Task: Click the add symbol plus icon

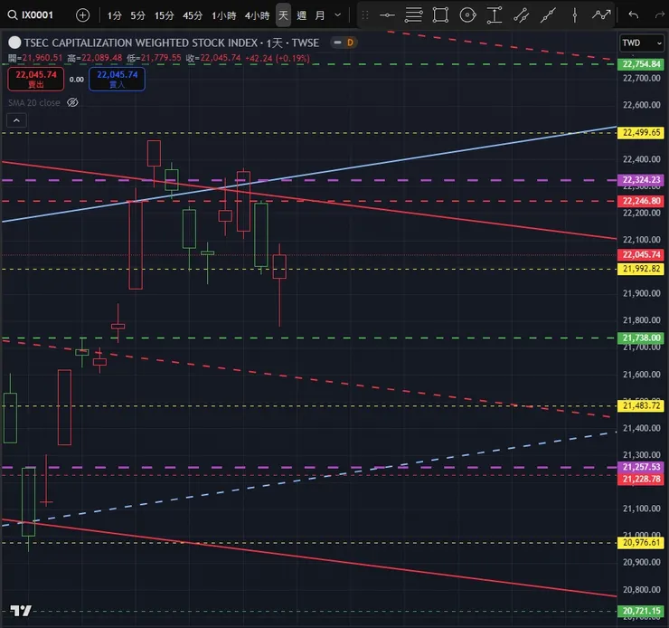Action: pos(82,15)
